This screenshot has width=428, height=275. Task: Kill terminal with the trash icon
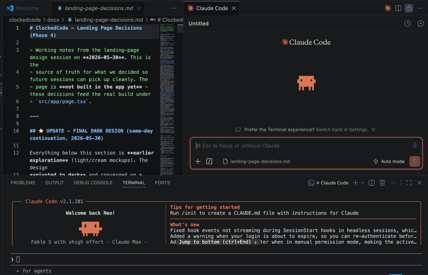(x=382, y=183)
